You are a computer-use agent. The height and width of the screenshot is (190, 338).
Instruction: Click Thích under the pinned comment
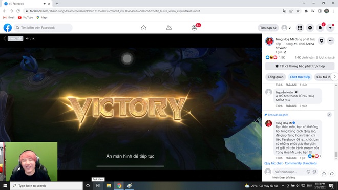[279, 158]
